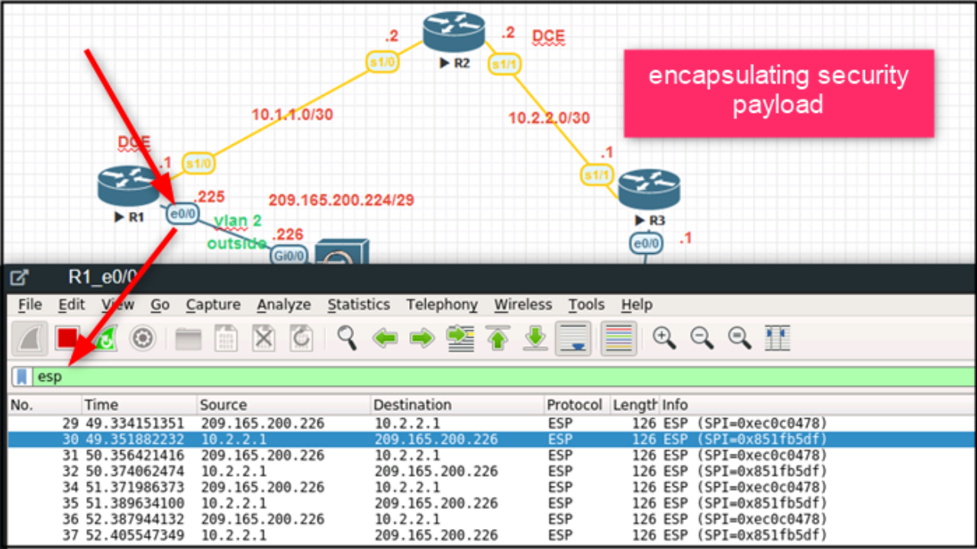This screenshot has height=549, width=977.
Task: Open the Telephony menu
Action: [x=441, y=305]
